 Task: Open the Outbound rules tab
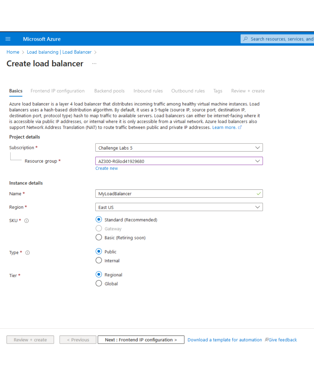188,91
